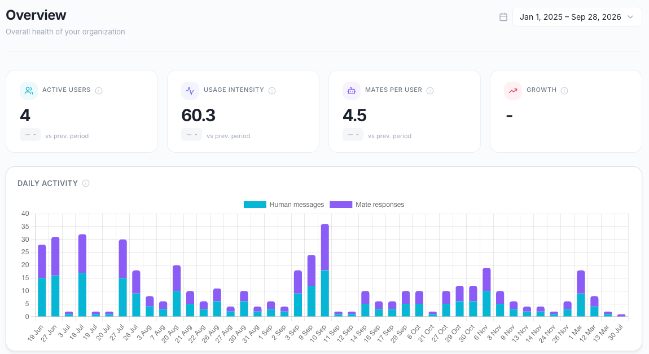The height and width of the screenshot is (354, 649).
Task: Click the Active Users people icon
Action: tap(29, 91)
